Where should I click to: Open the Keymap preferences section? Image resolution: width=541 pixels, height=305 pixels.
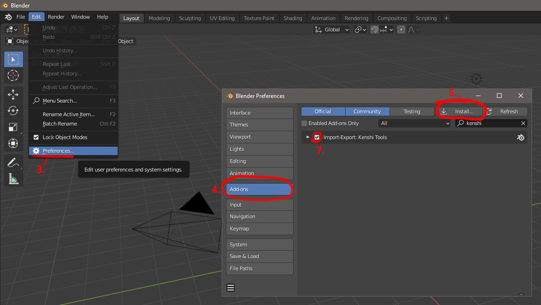259,229
